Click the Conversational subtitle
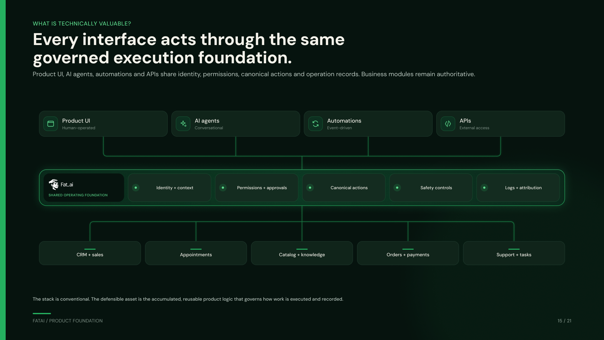The image size is (604, 340). [209, 128]
